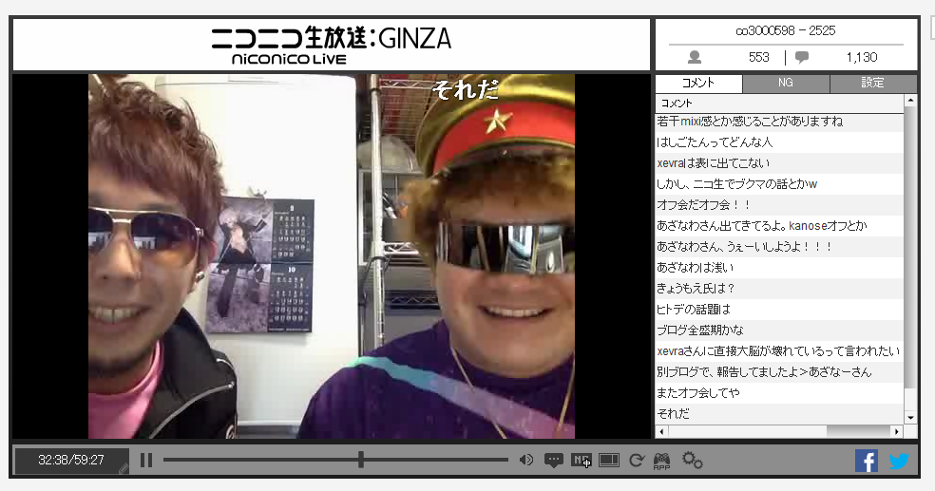
Task: Click the comment count 1,130
Action: click(x=862, y=57)
